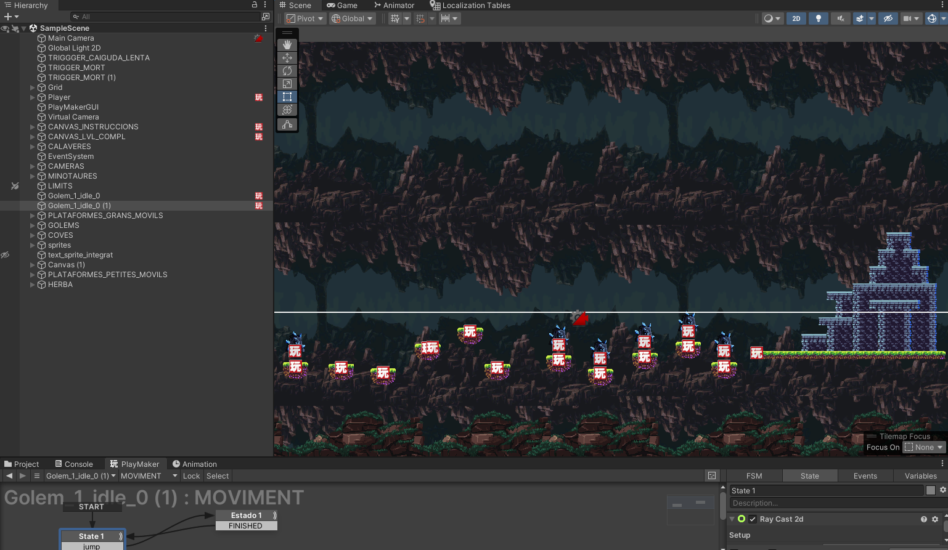This screenshot has width=948, height=550.
Task: Open the Game view tab
Action: tap(342, 5)
